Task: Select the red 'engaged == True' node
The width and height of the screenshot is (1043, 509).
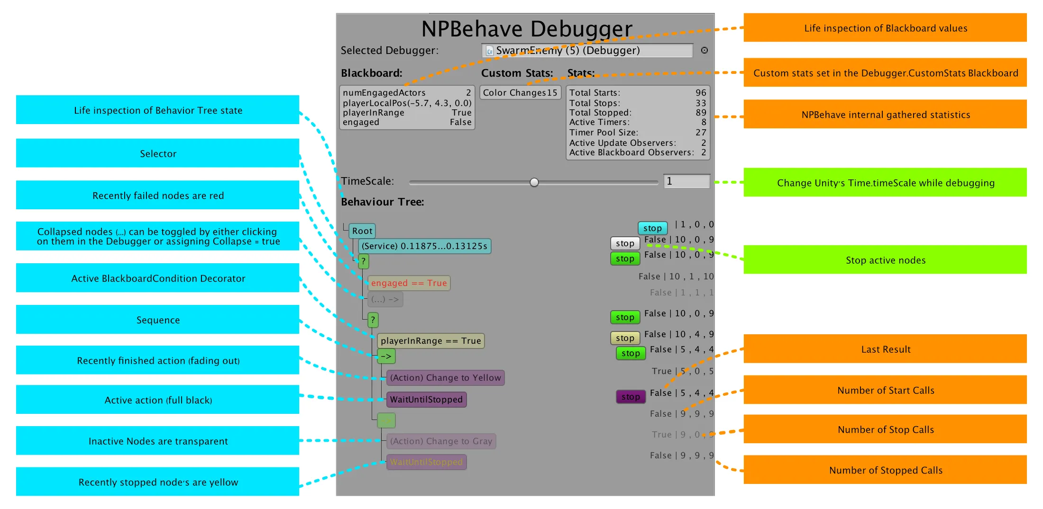Action: (409, 283)
